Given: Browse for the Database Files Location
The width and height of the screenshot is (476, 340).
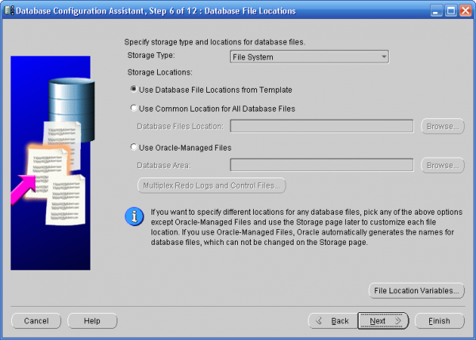Looking at the screenshot, I should (x=443, y=126).
